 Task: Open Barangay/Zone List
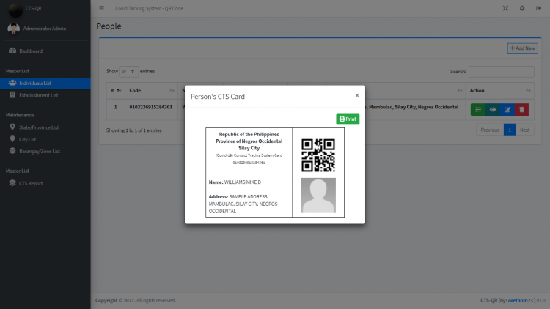(45, 151)
